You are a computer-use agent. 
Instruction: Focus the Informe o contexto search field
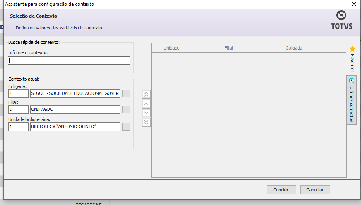69,61
